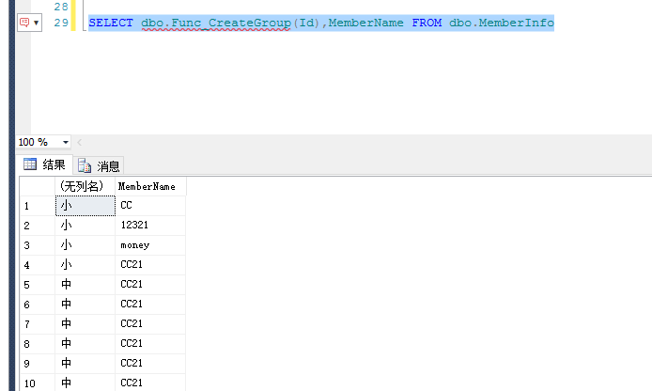Image resolution: width=652 pixels, height=391 pixels.
Task: Click dbo.MemberInfo in the query
Action: coord(502,23)
